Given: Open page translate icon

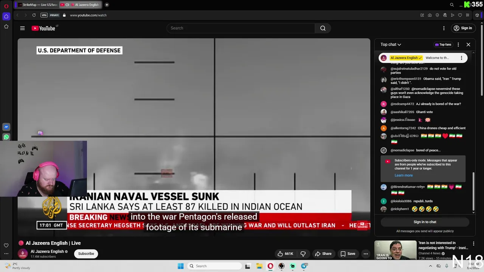Looking at the screenshot, I should coord(445,15).
